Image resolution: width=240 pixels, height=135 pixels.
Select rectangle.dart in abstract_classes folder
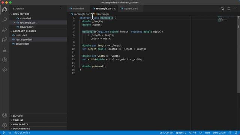click(24, 39)
